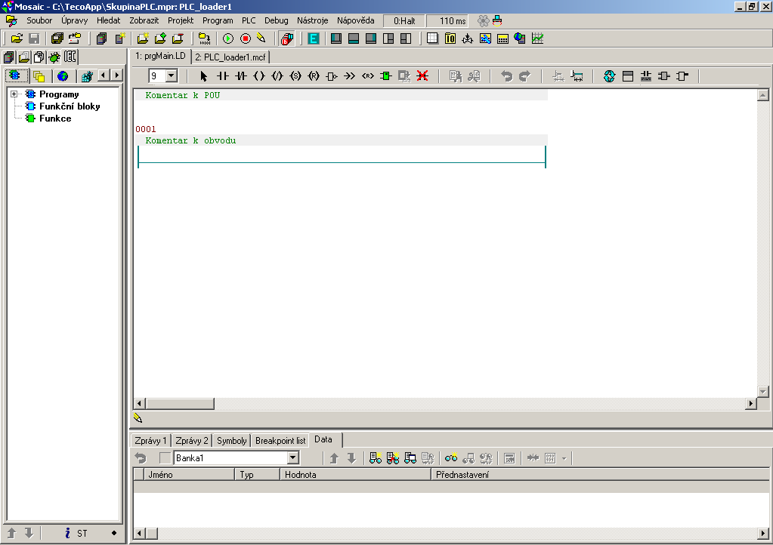Image resolution: width=773 pixels, height=545 pixels.
Task: Click the grid table icon in main toolbar
Action: pyautogui.click(x=432, y=38)
